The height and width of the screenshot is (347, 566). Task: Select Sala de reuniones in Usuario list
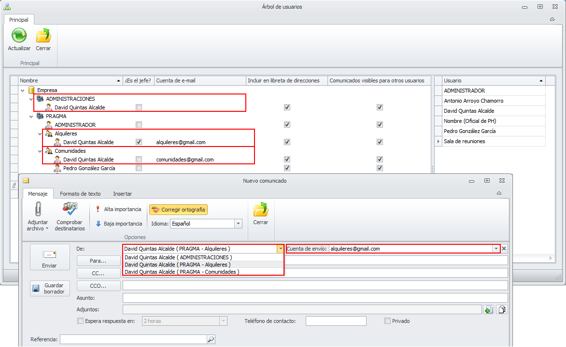pos(494,141)
